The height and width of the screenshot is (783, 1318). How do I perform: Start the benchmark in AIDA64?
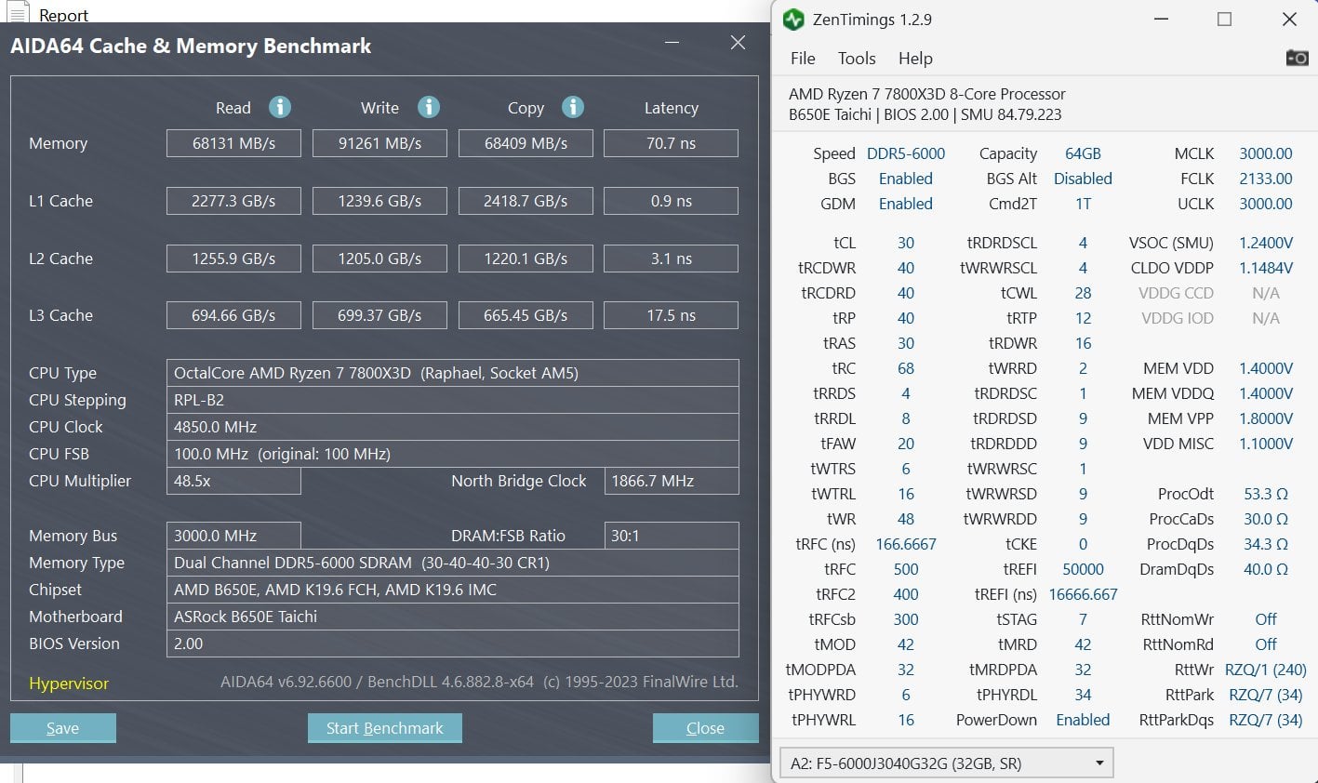tap(385, 728)
